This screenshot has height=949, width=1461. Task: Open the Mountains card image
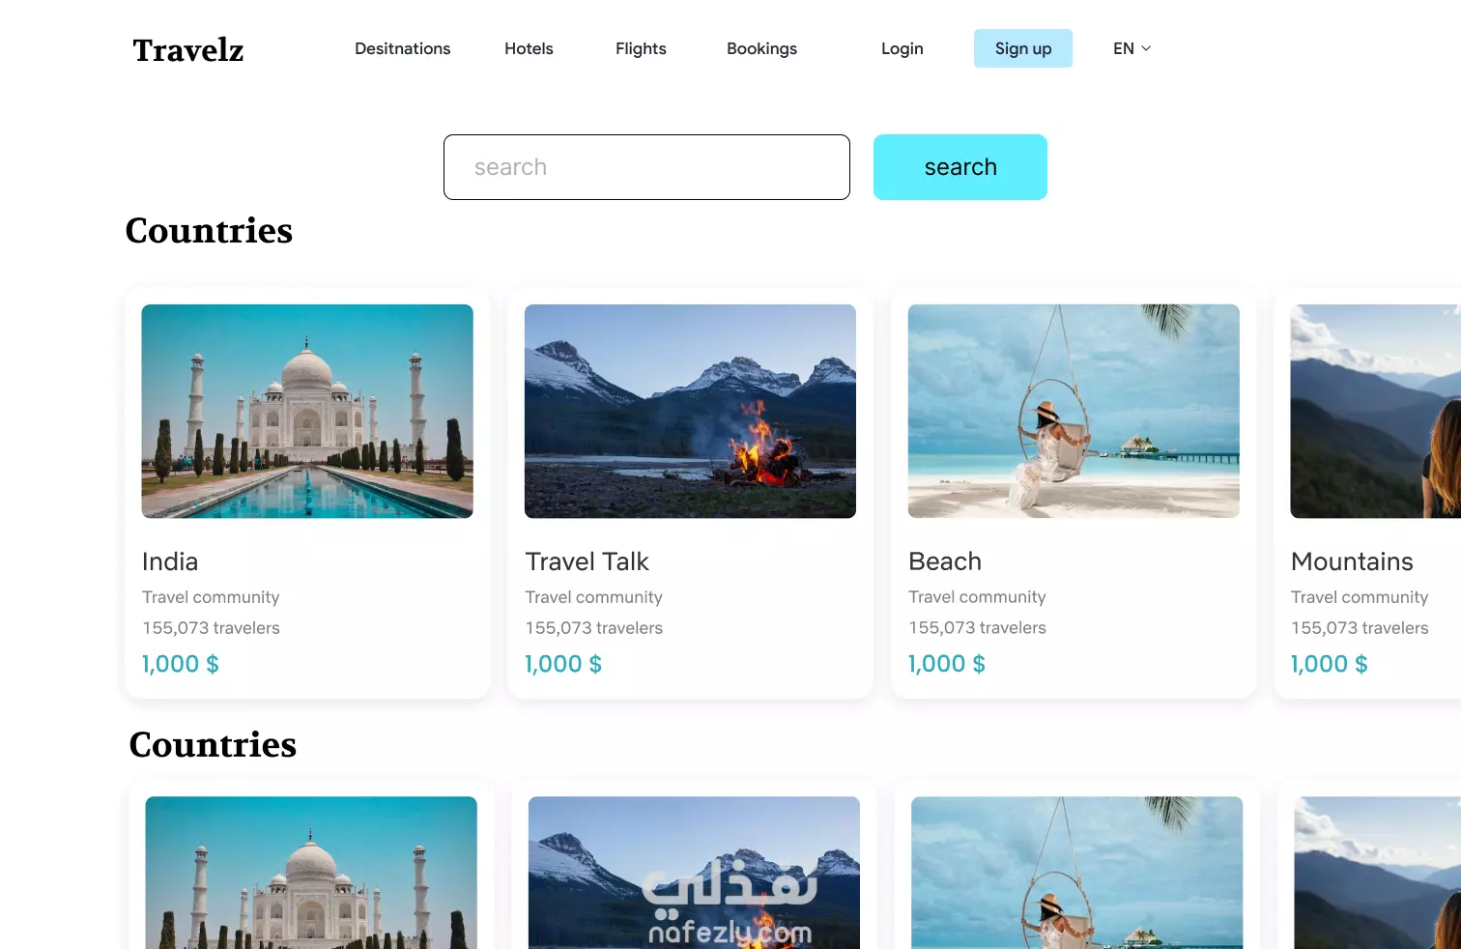[x=1376, y=411]
